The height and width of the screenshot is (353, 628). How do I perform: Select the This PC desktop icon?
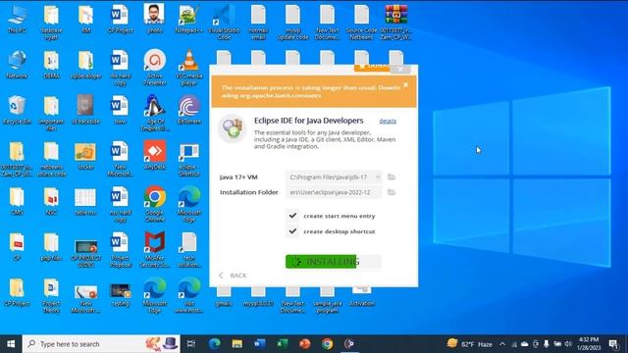click(x=17, y=20)
